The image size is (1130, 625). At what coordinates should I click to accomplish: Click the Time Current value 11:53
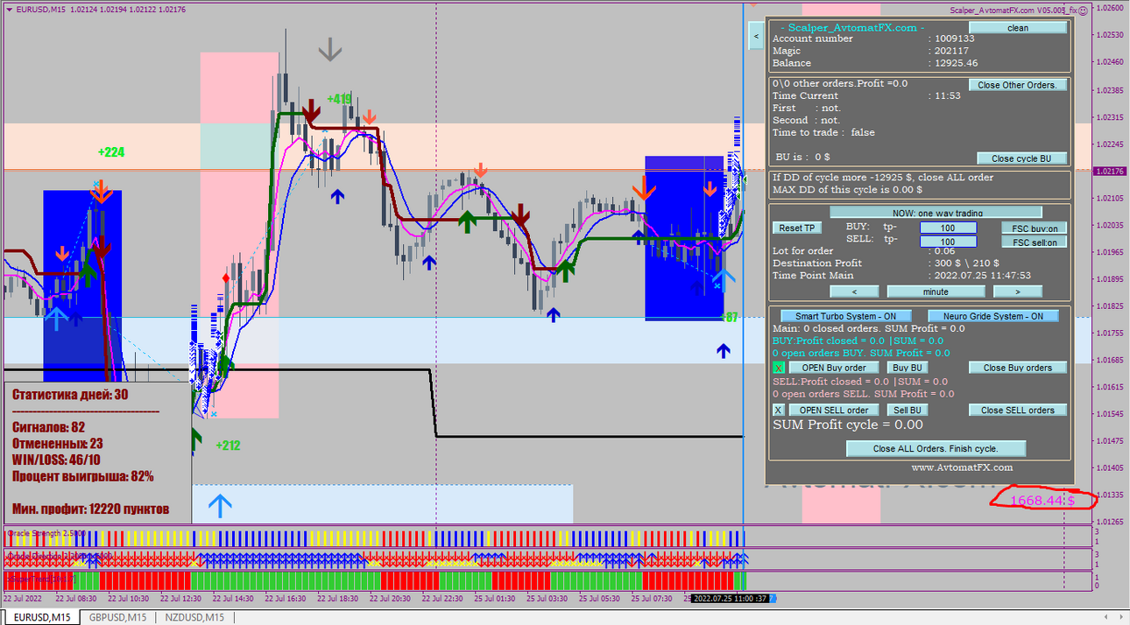coord(947,95)
